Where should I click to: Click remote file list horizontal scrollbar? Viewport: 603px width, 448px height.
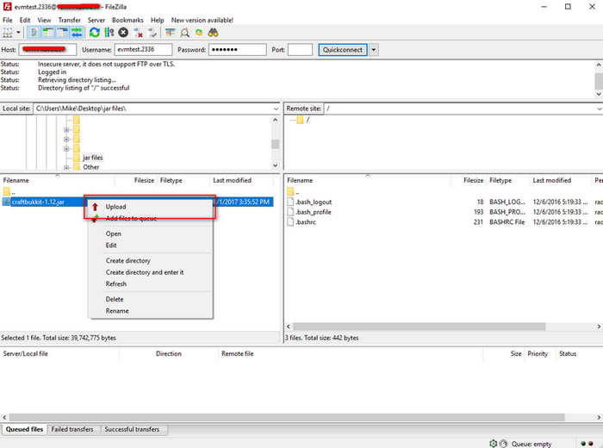pyautogui.click(x=420, y=327)
